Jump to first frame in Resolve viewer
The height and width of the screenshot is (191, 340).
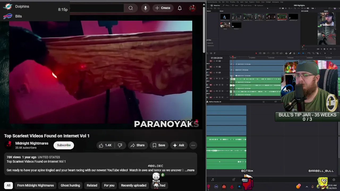point(318,49)
